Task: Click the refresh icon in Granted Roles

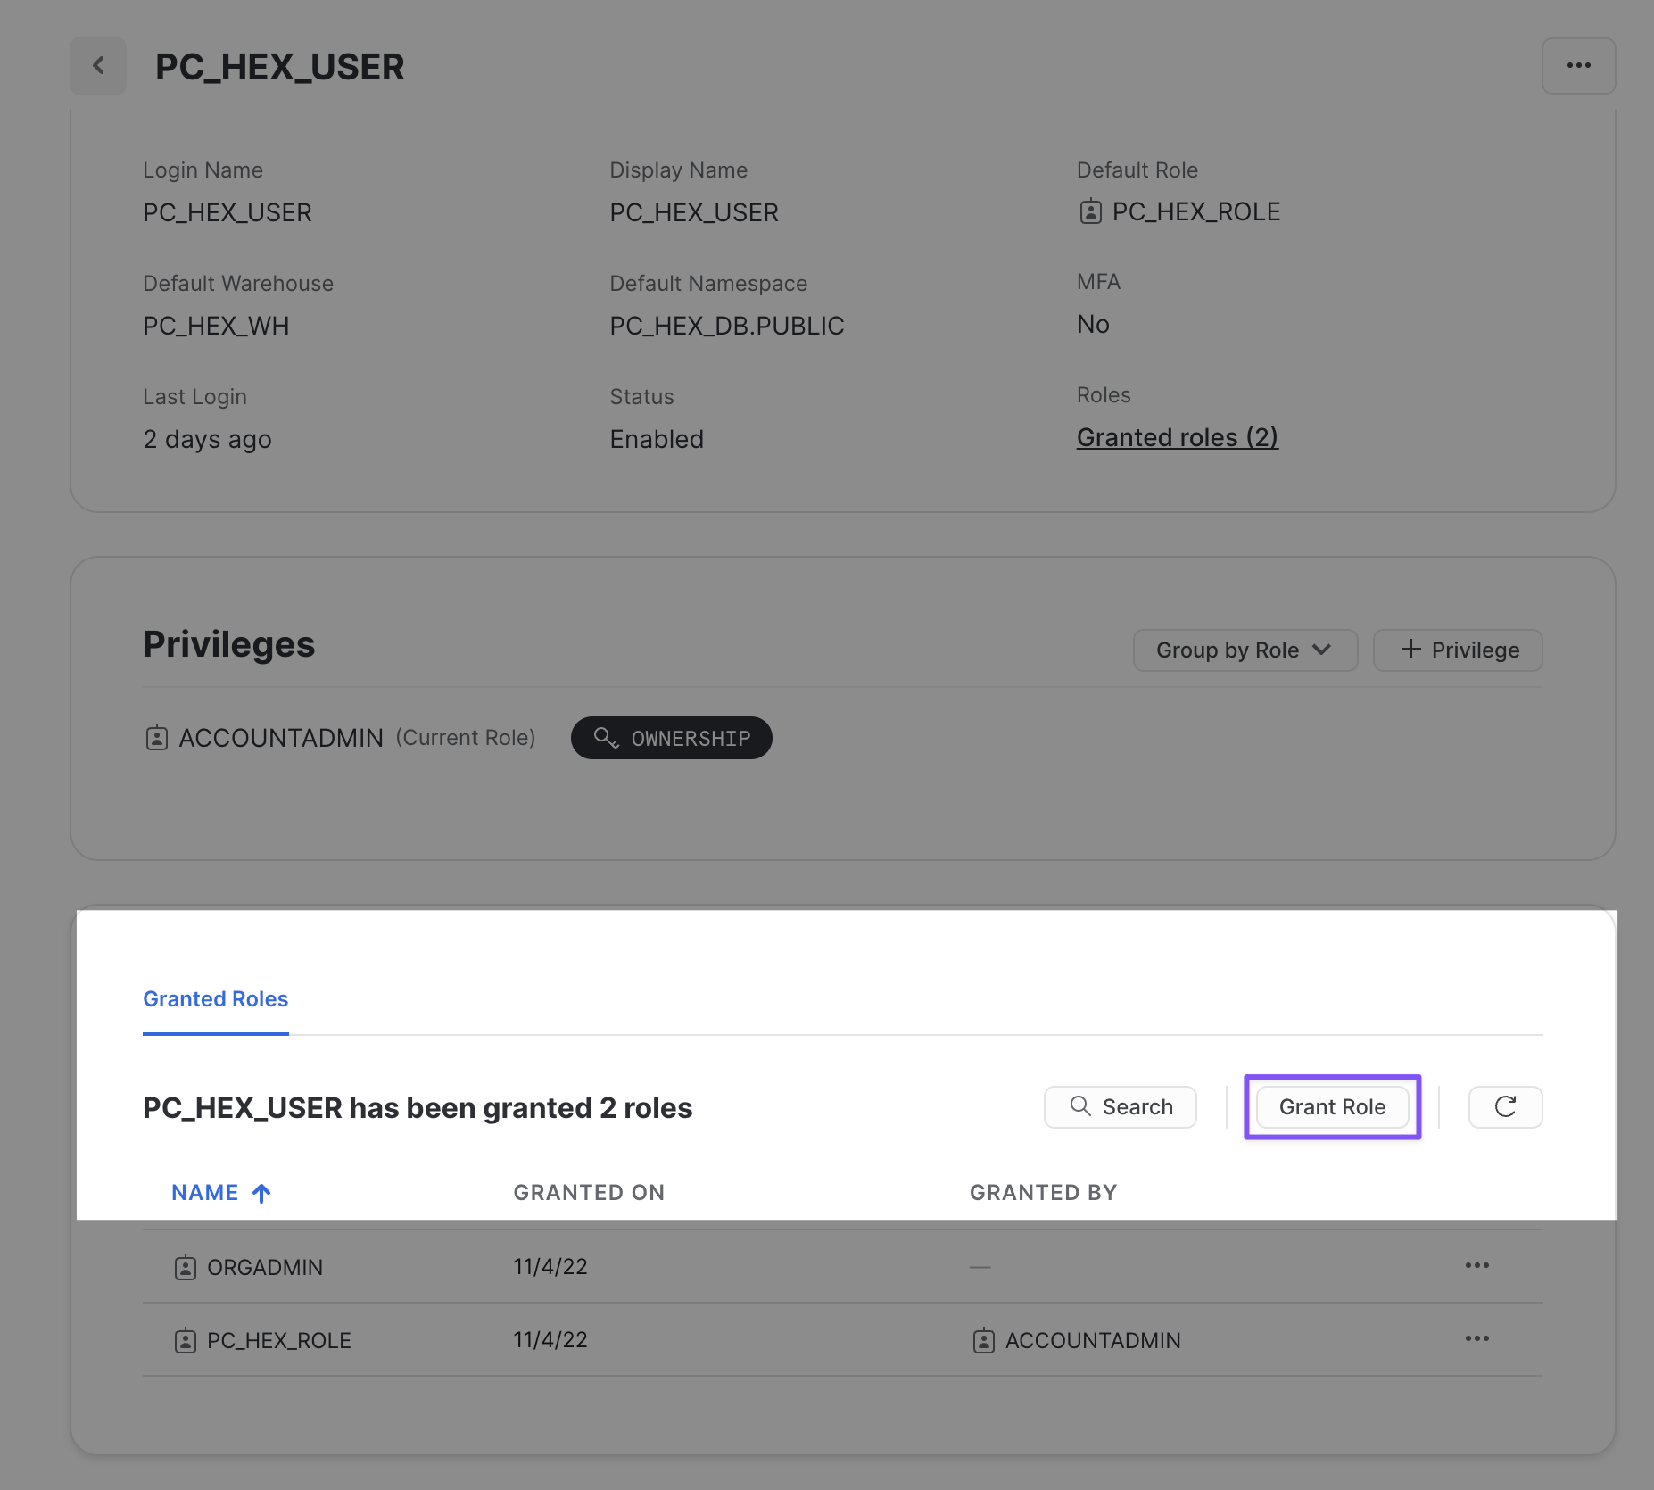Action: 1505,1107
